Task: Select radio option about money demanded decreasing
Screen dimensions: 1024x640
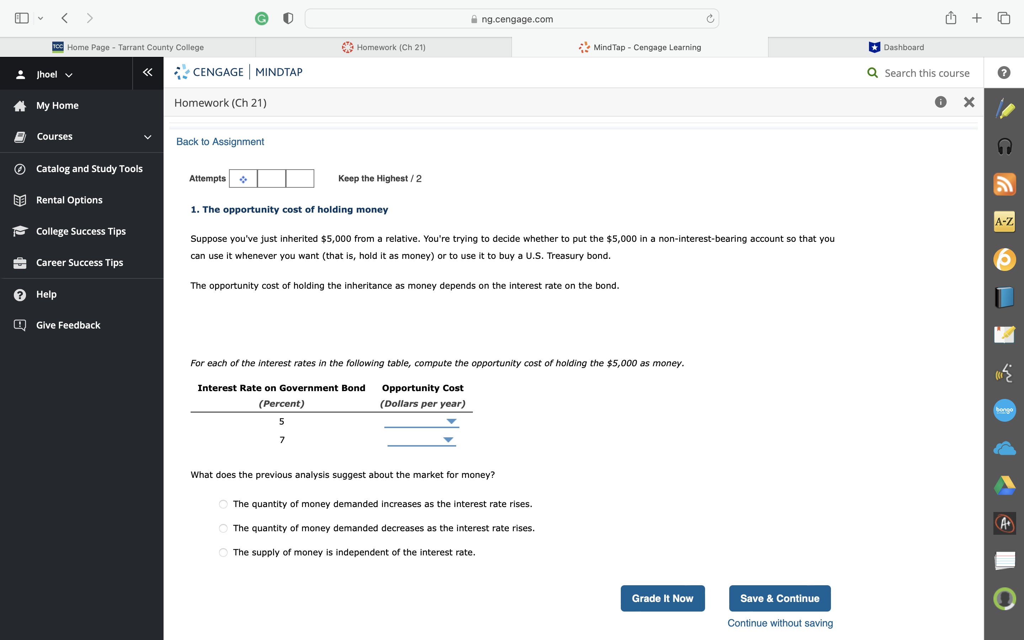Action: pyautogui.click(x=223, y=528)
